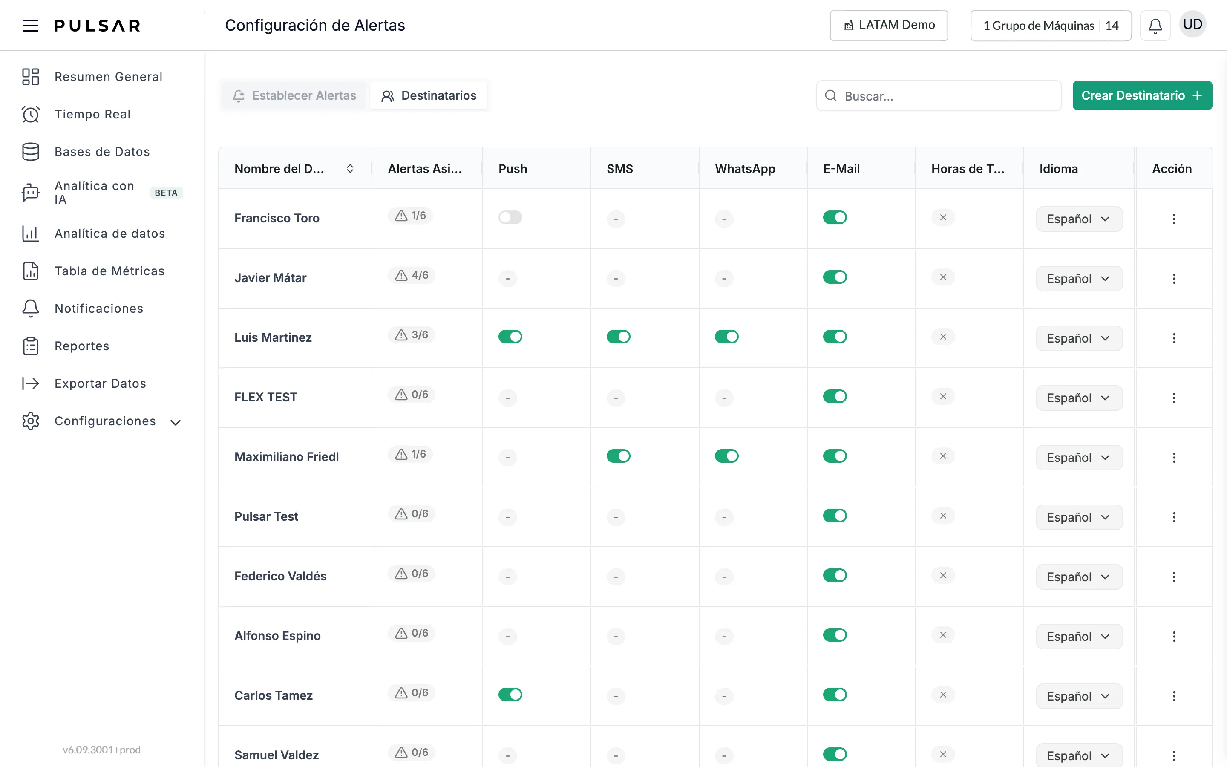The height and width of the screenshot is (767, 1227).
Task: Sort by the Nombre del D... column arrows
Action: (x=350, y=168)
